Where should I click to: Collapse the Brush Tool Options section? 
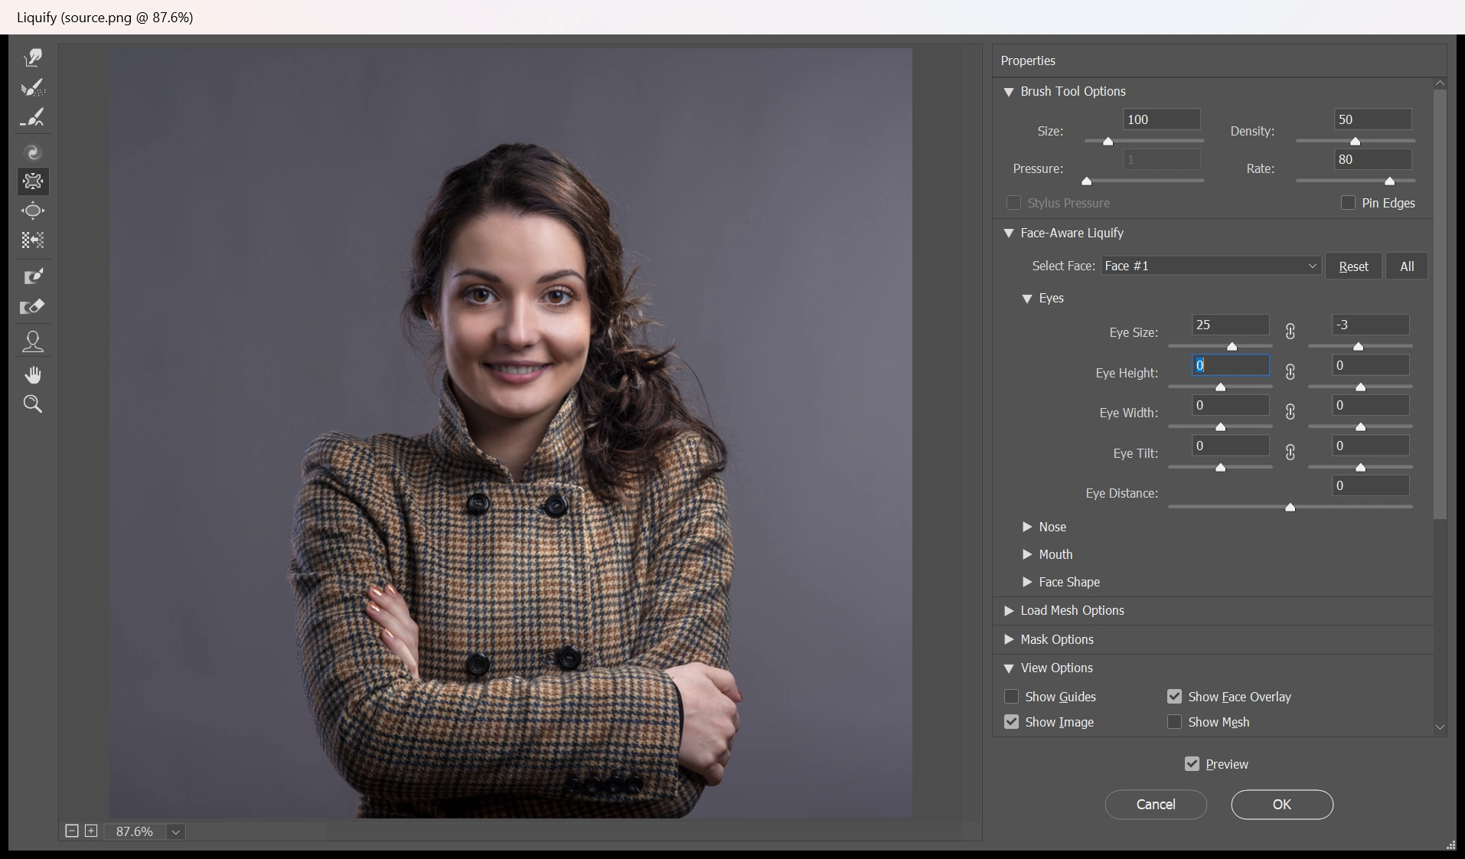click(x=1009, y=92)
